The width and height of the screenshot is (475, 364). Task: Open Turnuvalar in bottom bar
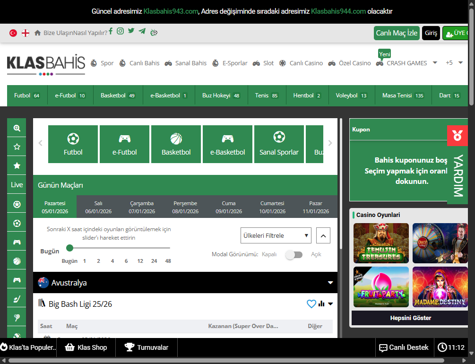[147, 347]
